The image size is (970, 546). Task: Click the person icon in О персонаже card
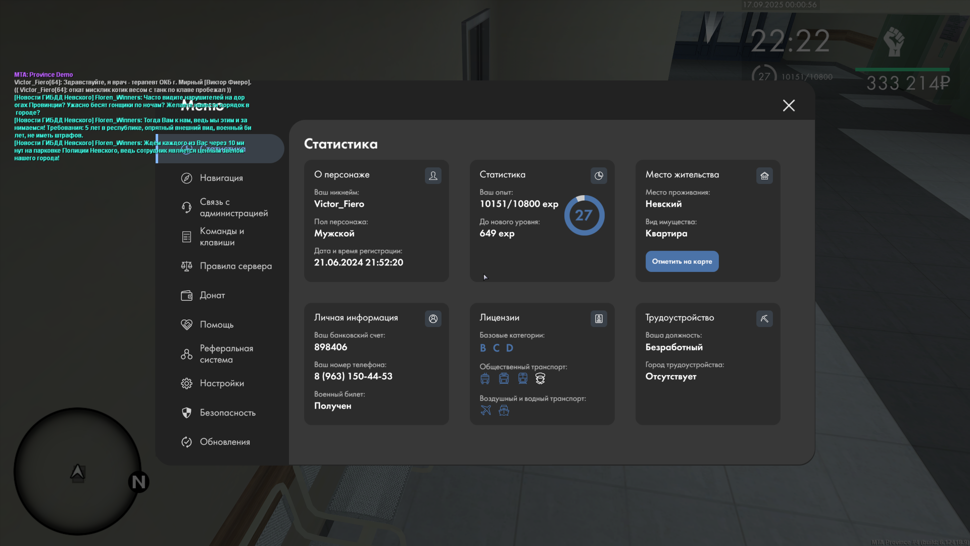tap(433, 175)
